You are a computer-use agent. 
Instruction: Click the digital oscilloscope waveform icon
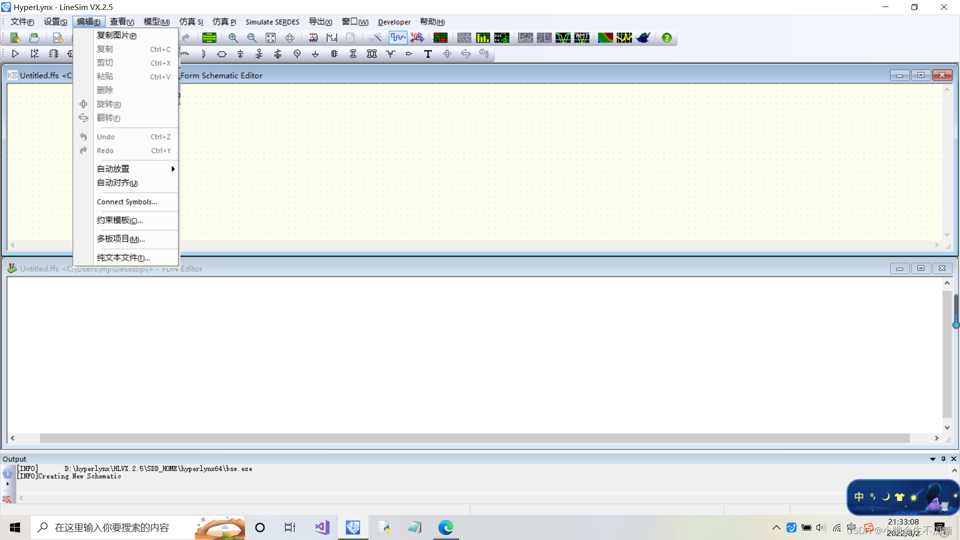coord(398,37)
